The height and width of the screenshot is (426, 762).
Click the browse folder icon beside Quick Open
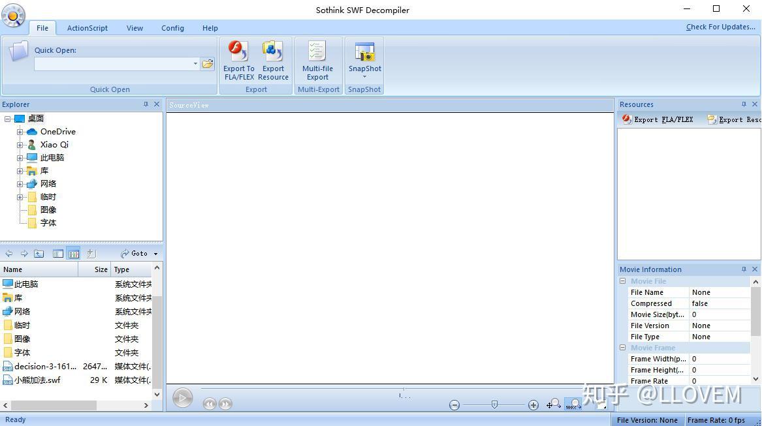coord(208,64)
